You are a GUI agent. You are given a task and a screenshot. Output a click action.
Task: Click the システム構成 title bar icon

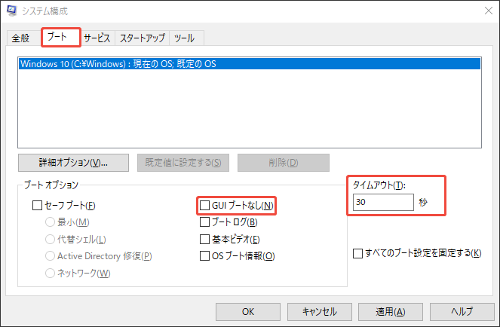tap(12, 11)
